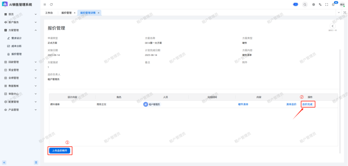Click the language translation icon

point(320,4)
